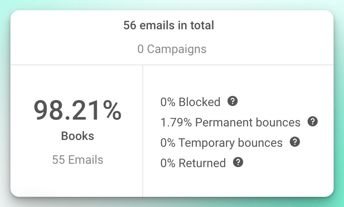Click the "0%" value before Temporary bounces

[x=168, y=143]
